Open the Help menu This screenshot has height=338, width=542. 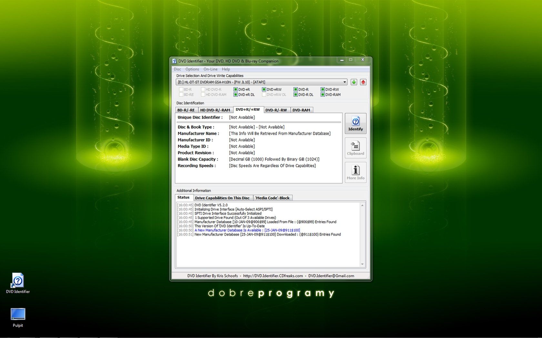(226, 69)
